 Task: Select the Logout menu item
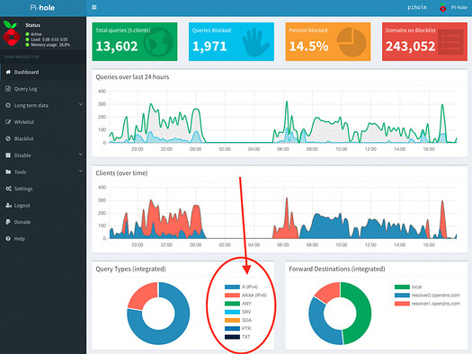click(x=43, y=206)
